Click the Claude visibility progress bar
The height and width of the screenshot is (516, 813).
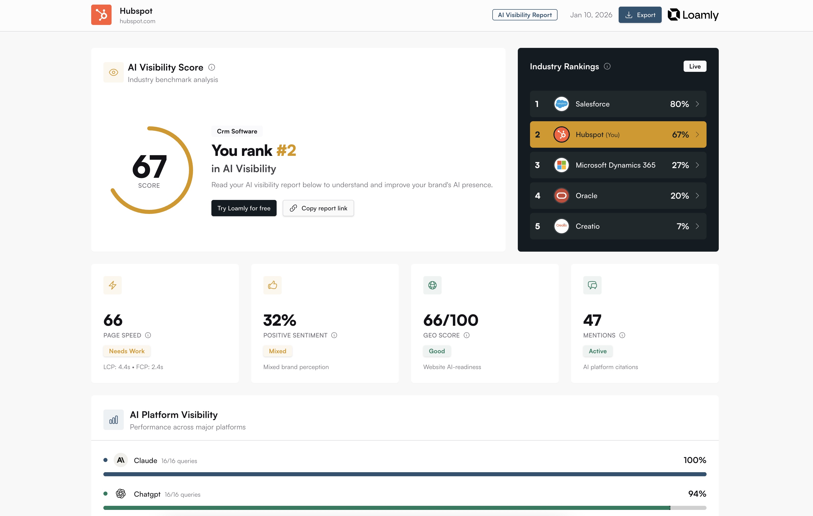(404, 474)
